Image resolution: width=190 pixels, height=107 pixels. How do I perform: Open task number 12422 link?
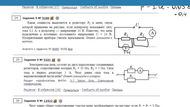[48, 101]
